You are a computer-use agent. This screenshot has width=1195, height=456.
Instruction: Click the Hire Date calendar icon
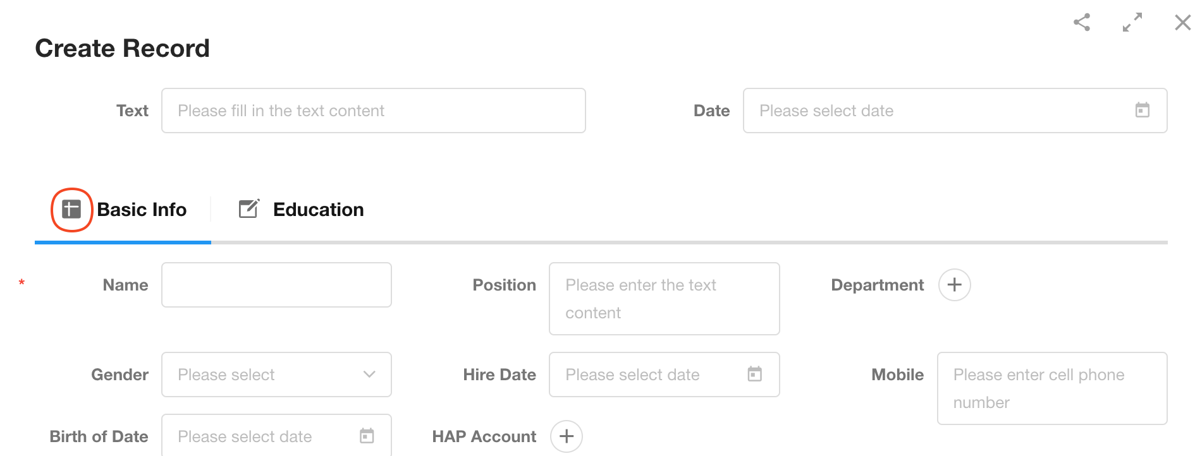[754, 374]
